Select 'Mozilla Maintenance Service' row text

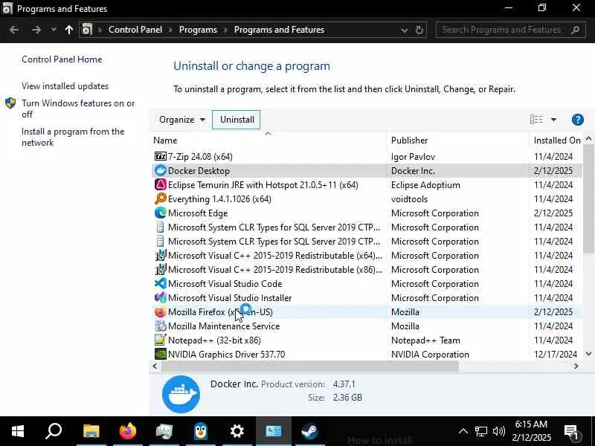click(x=224, y=326)
